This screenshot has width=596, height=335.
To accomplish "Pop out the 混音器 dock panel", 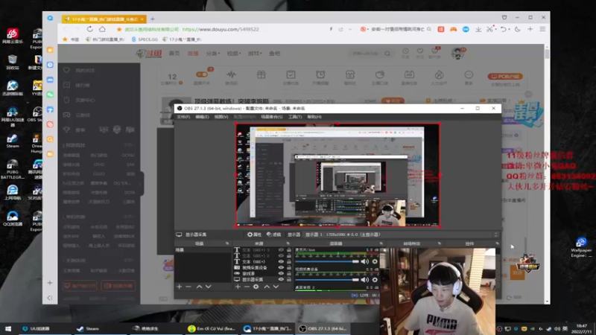I will tap(381, 243).
